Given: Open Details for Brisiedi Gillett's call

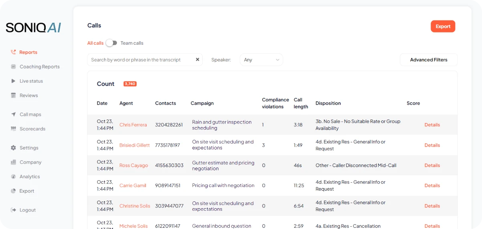Looking at the screenshot, I should click(x=432, y=145).
